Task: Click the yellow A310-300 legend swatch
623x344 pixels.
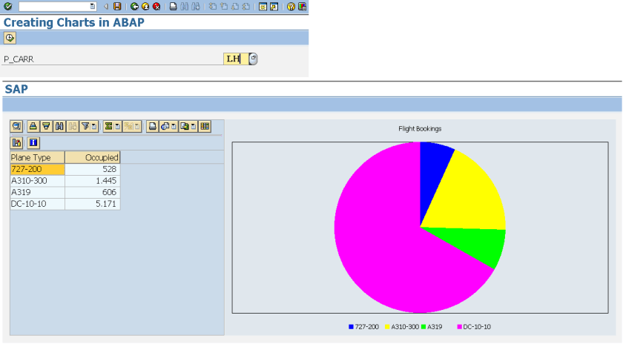Action: 387,327
